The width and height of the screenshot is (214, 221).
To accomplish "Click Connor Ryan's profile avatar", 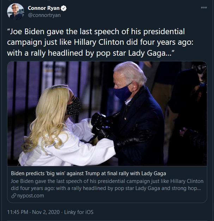I will pos(16,12).
